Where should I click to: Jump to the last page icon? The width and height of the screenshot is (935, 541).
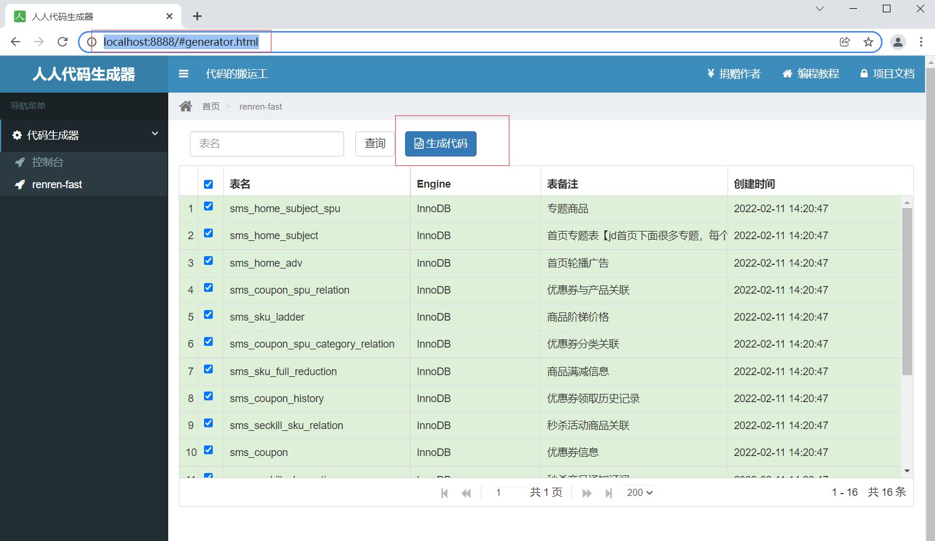pyautogui.click(x=608, y=493)
